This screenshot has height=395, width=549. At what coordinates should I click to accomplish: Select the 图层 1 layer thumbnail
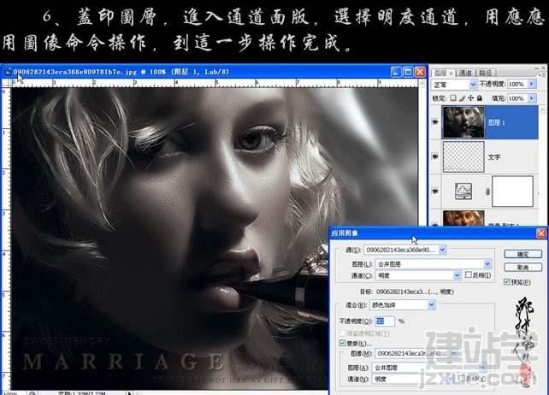tap(463, 122)
